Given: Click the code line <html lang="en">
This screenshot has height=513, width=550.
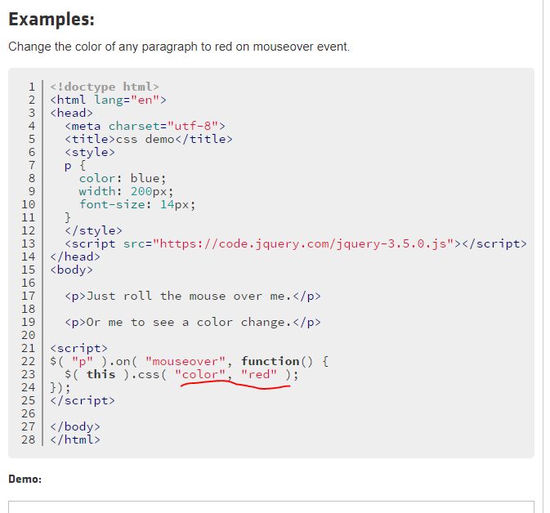Looking at the screenshot, I should pyautogui.click(x=108, y=100).
